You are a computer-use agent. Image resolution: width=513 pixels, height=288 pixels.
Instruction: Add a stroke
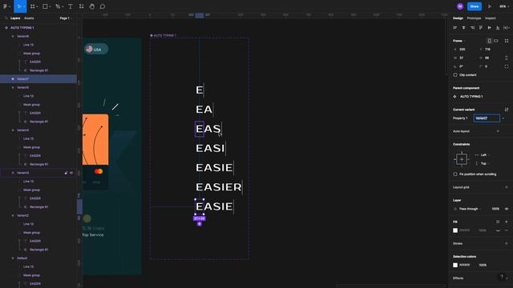(x=507, y=243)
